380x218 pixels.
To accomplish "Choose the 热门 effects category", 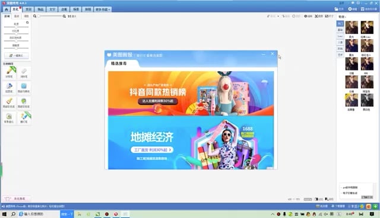I will (x=340, y=24).
